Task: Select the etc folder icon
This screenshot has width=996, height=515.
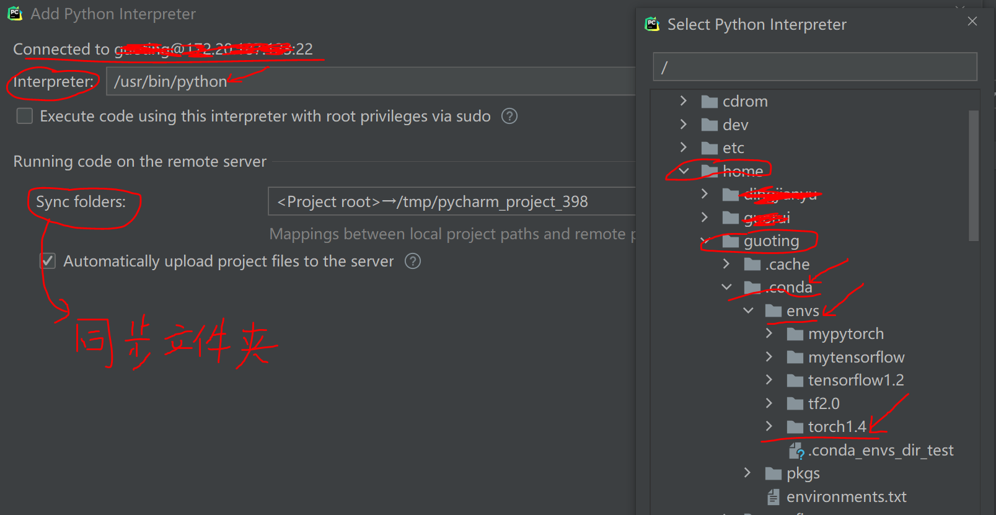Action: tap(709, 148)
